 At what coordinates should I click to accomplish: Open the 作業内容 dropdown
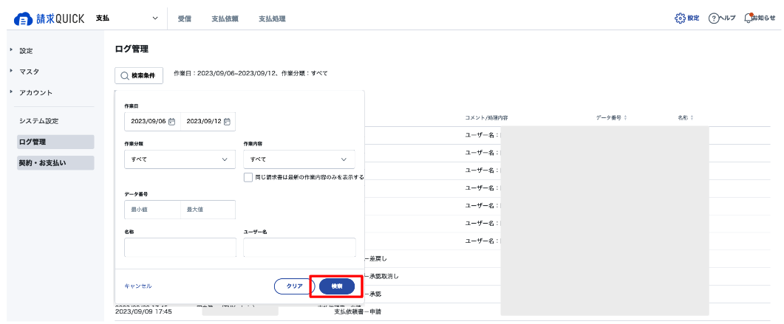tap(299, 159)
